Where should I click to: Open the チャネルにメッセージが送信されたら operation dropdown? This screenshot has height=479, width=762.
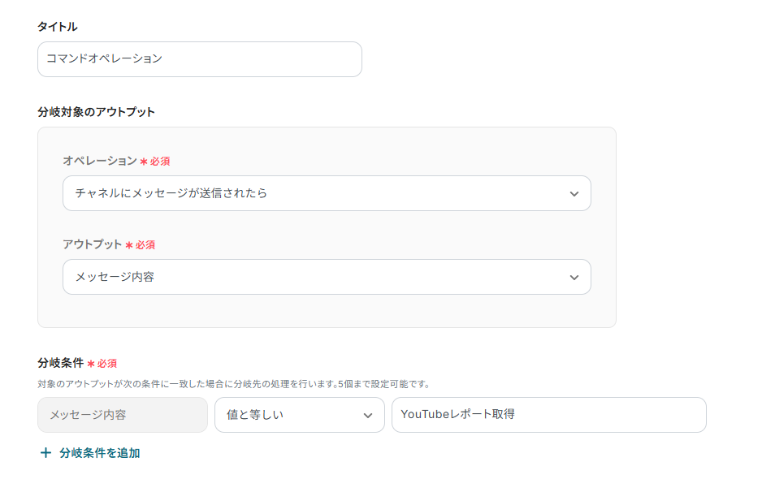click(325, 194)
